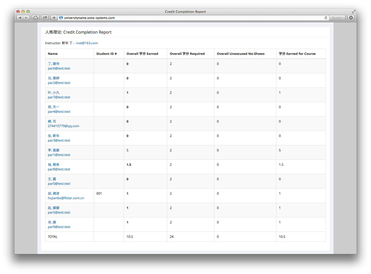Open participant 周, 天一 link
The width and height of the screenshot is (371, 274).
pos(54,107)
